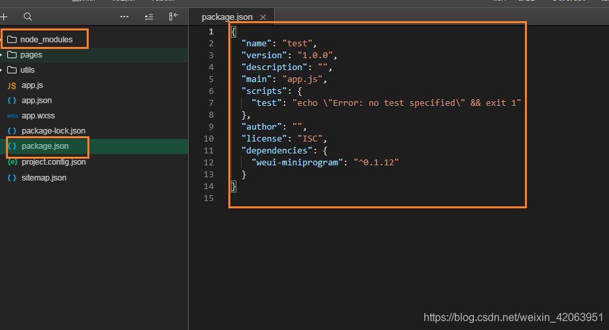Open the file search magnifier icon
The width and height of the screenshot is (609, 330).
coord(28,17)
